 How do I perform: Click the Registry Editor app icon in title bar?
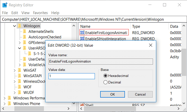coord(5,5)
